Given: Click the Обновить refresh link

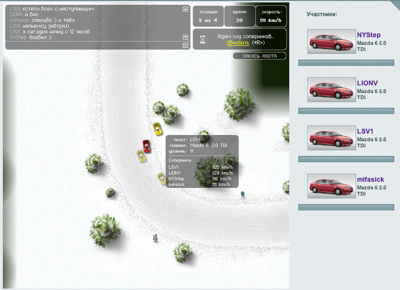Looking at the screenshot, I should (x=238, y=43).
